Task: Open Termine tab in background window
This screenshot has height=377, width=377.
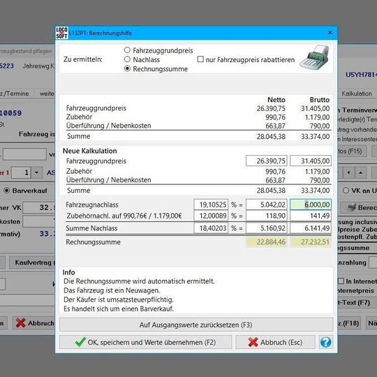Action: [15, 94]
